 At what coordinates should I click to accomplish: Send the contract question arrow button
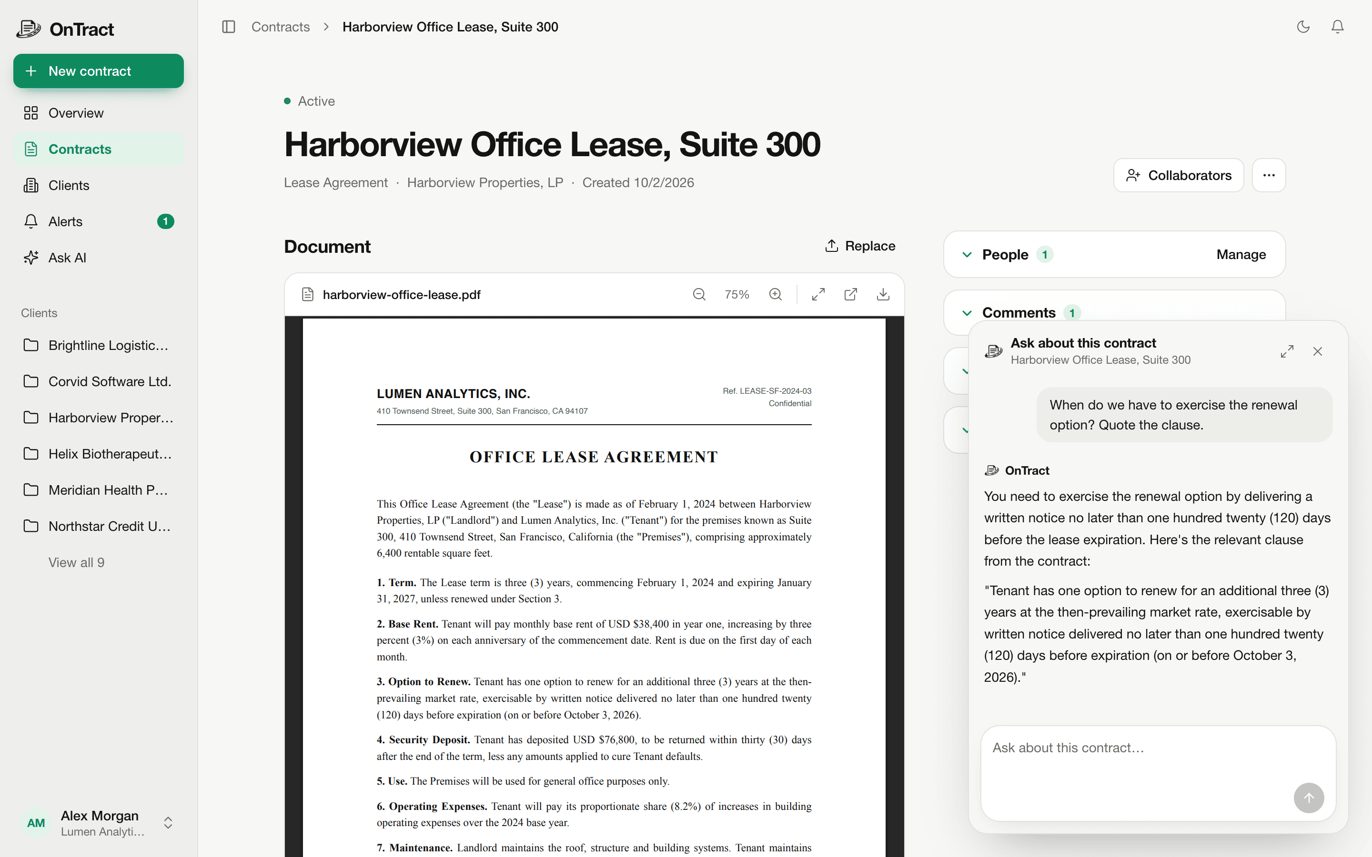(1309, 798)
